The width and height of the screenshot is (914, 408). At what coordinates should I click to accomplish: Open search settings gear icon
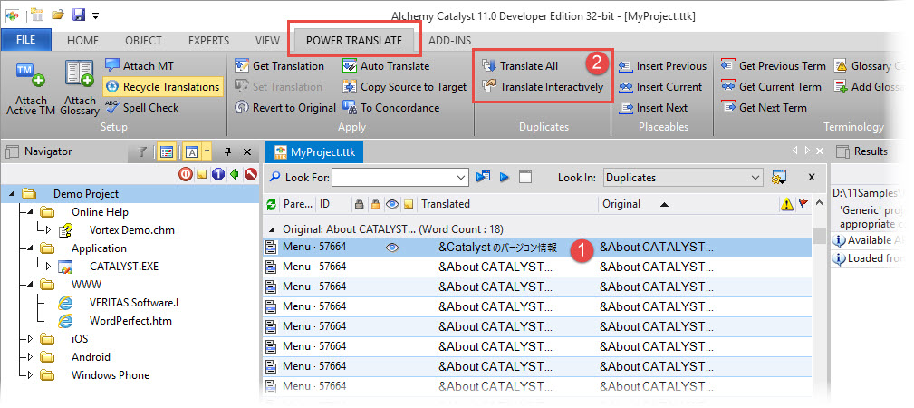(778, 178)
